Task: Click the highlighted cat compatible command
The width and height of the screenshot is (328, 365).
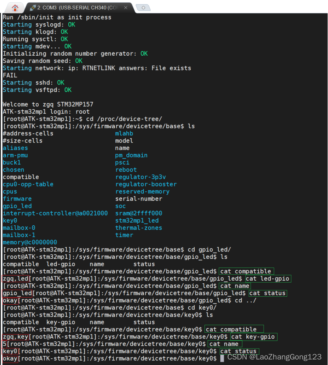Action: click(x=246, y=271)
